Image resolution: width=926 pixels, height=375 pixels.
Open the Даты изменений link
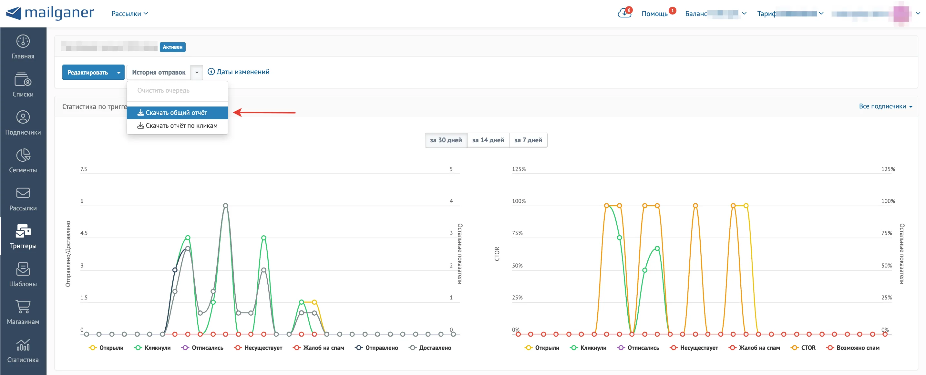239,72
